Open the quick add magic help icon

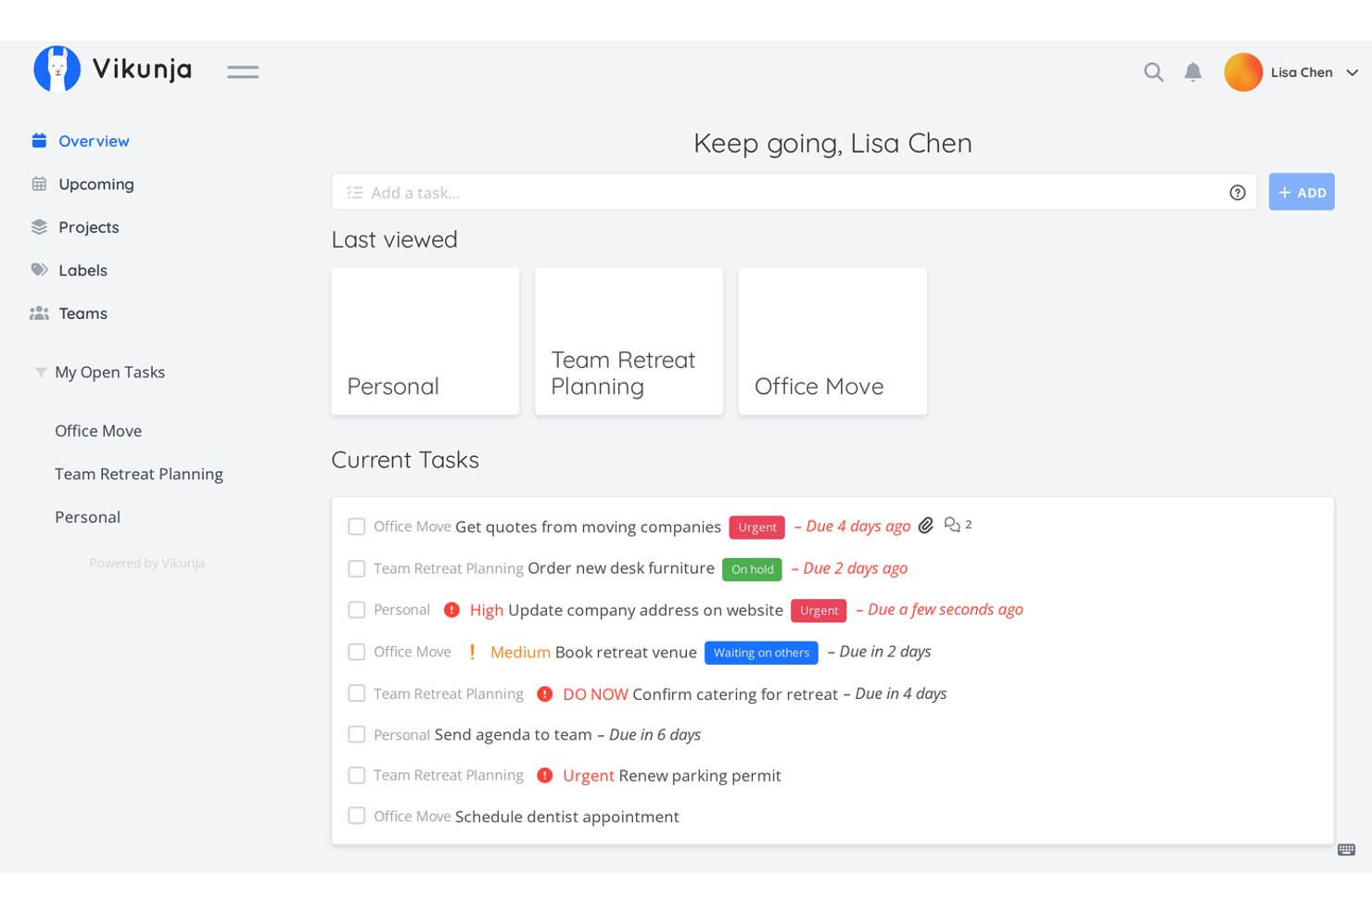[x=1238, y=193]
